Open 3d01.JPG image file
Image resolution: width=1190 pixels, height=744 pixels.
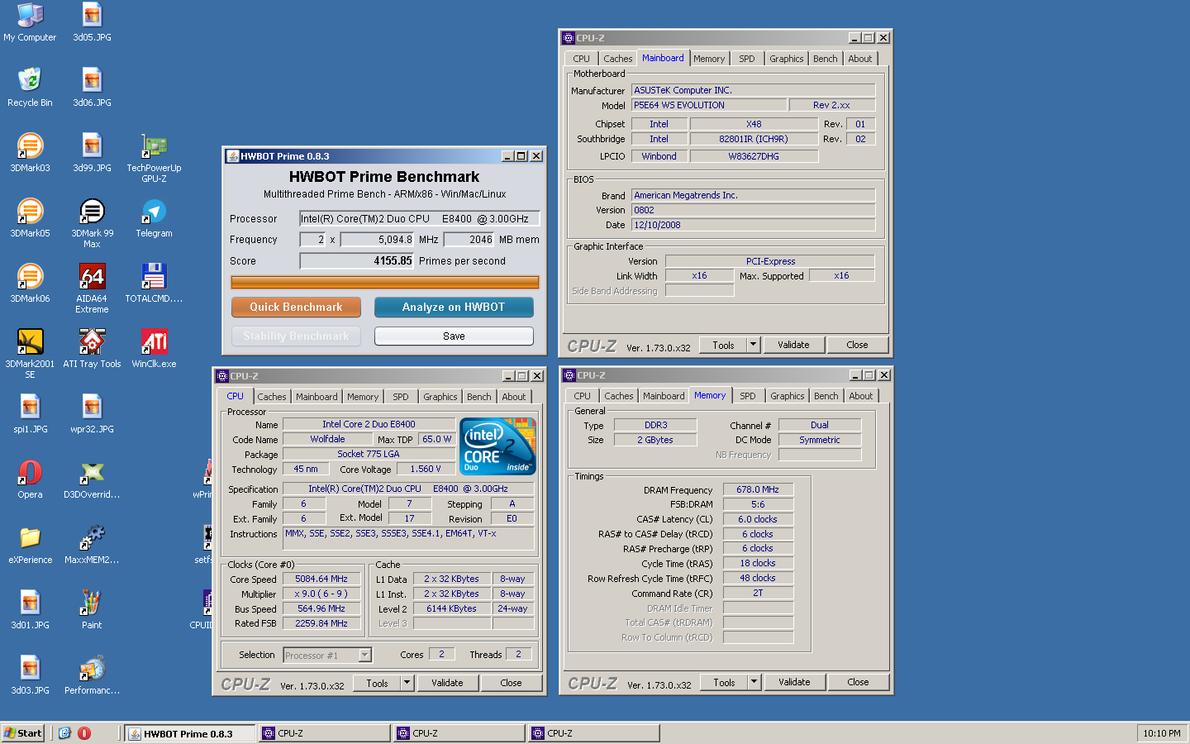[30, 610]
